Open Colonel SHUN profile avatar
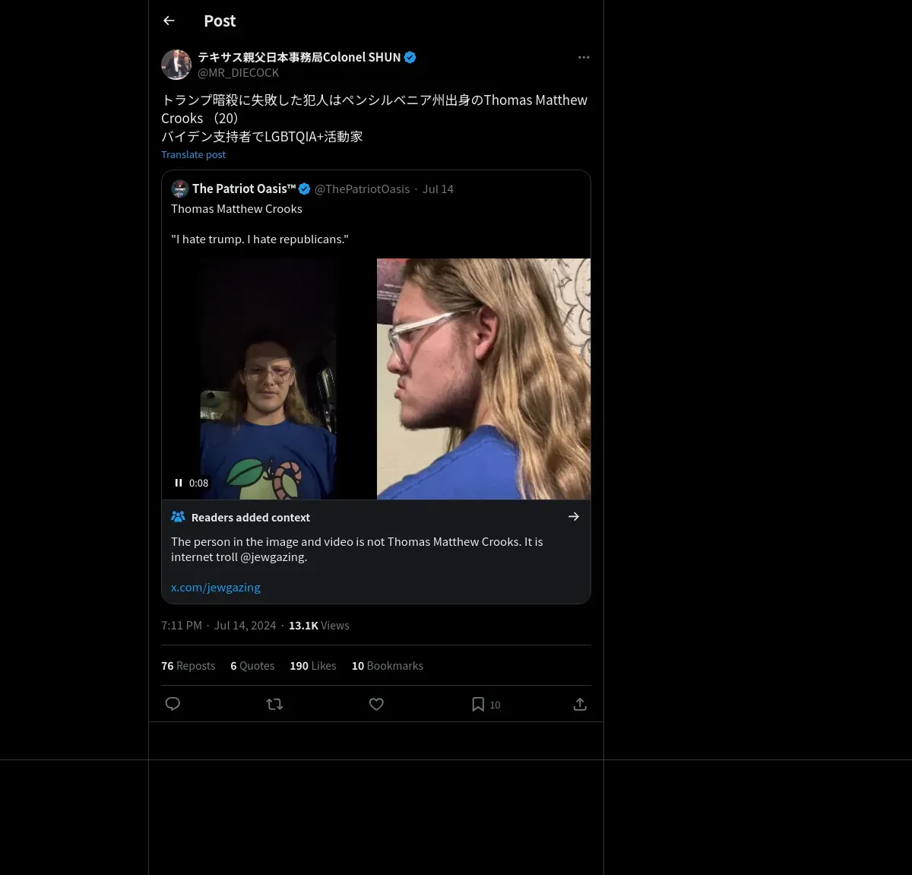The width and height of the screenshot is (912, 875). 176,65
